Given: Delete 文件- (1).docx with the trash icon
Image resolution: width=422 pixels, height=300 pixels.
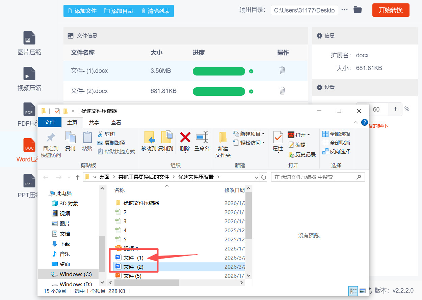Looking at the screenshot, I should point(282,71).
